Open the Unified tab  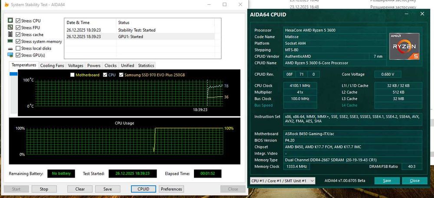[x=127, y=66]
